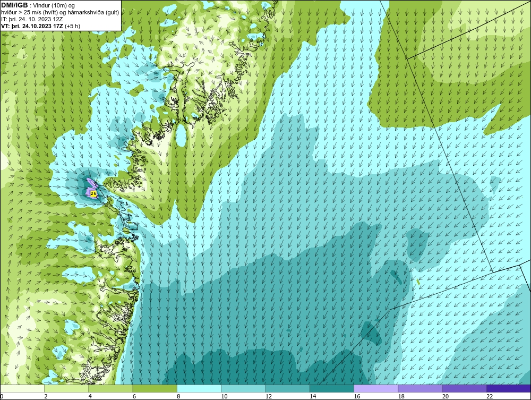The width and height of the screenshot is (531, 400).
Task: Click the legend tick label '22'
Action: (x=490, y=397)
